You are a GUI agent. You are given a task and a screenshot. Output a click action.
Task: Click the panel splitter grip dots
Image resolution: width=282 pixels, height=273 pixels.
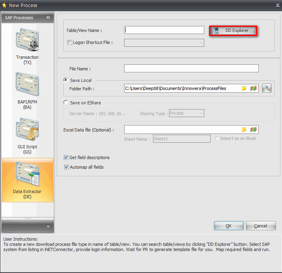coord(28,219)
